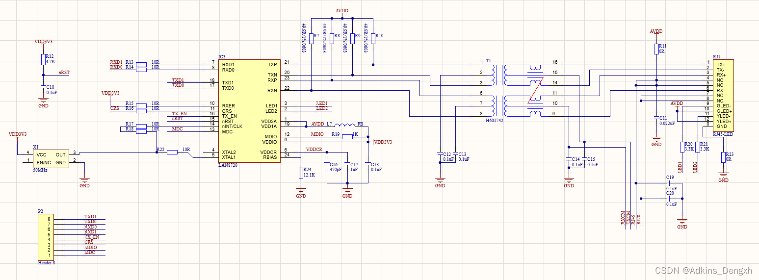
Task: Select the P2 header designator
Action: 41,211
